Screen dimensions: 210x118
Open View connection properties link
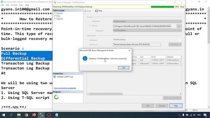(x=65, y=88)
